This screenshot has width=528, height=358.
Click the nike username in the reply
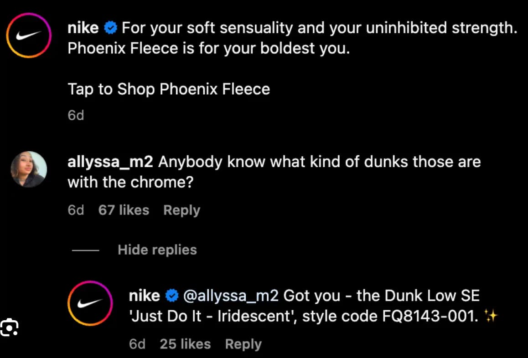point(145,296)
